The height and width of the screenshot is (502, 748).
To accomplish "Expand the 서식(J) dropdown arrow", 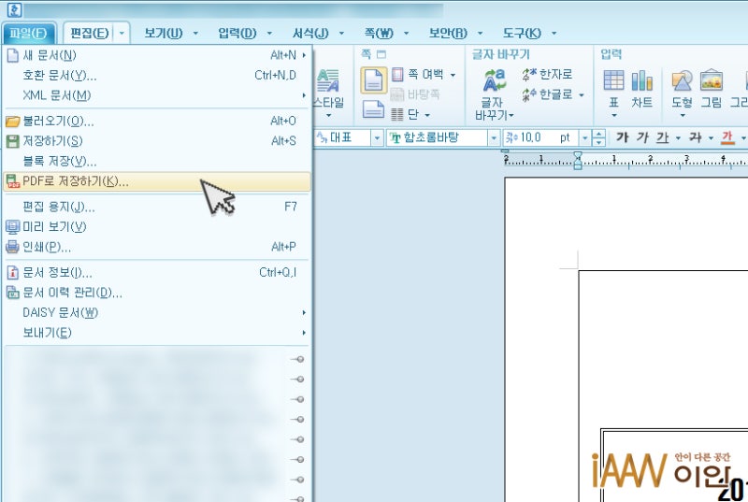I will click(x=341, y=34).
